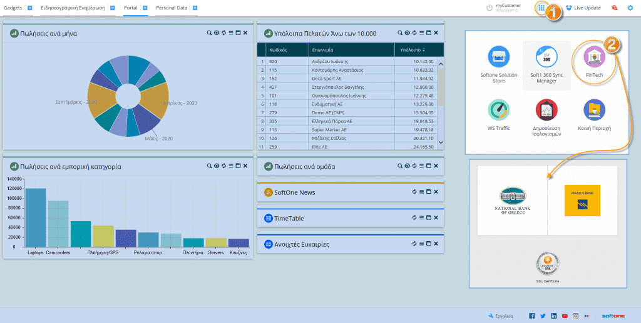This screenshot has width=641, height=323.
Task: Open hamburger menu of TimeTable widget
Action: (421, 218)
